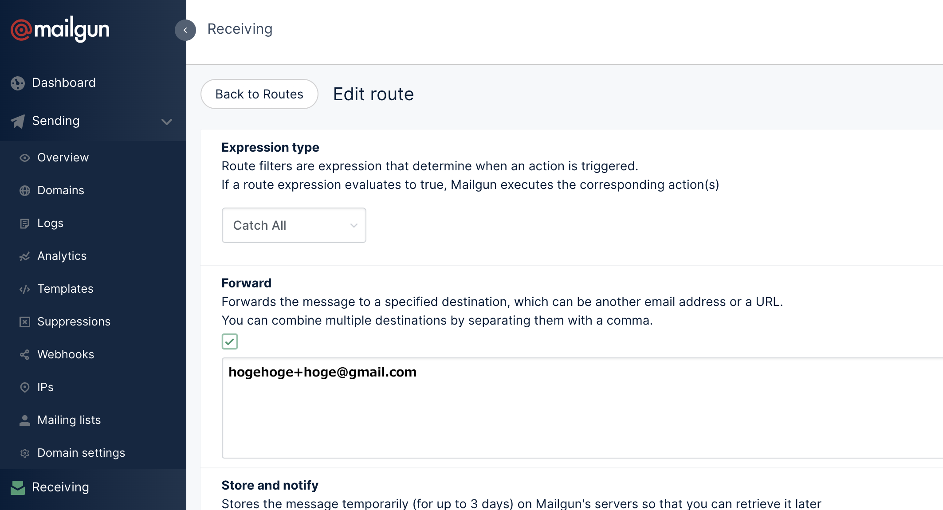Uncheck the Forward action checkbox

pos(230,341)
